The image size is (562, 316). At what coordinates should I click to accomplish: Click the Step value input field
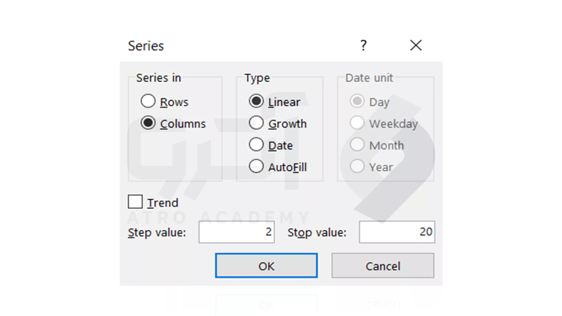237,232
